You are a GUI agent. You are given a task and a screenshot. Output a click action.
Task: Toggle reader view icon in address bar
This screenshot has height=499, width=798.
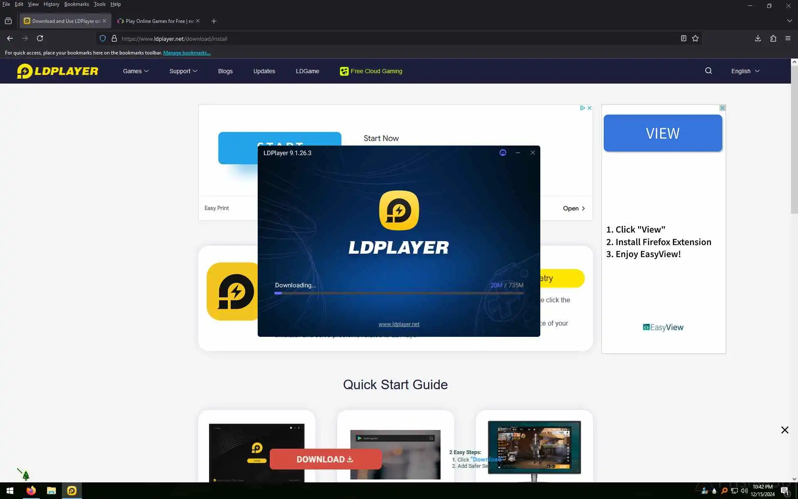(x=683, y=38)
